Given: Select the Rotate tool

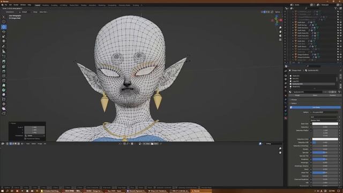Looking at the screenshot, I should tap(4, 32).
